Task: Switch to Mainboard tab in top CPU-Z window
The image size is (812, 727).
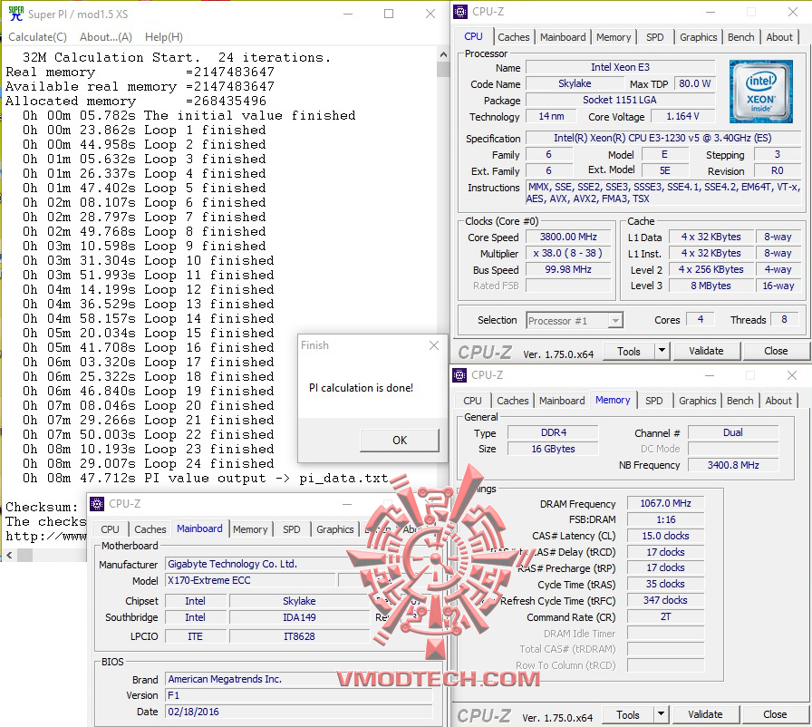Action: pyautogui.click(x=563, y=37)
